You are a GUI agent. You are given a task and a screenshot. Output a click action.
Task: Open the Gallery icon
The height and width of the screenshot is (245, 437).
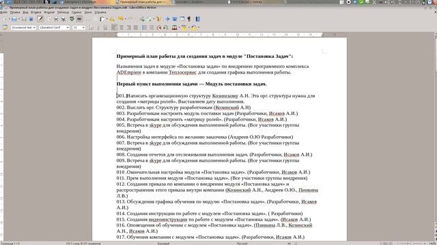(175, 19)
